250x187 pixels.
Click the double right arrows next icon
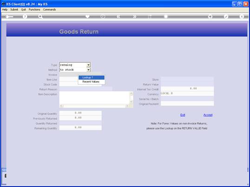(135, 16)
